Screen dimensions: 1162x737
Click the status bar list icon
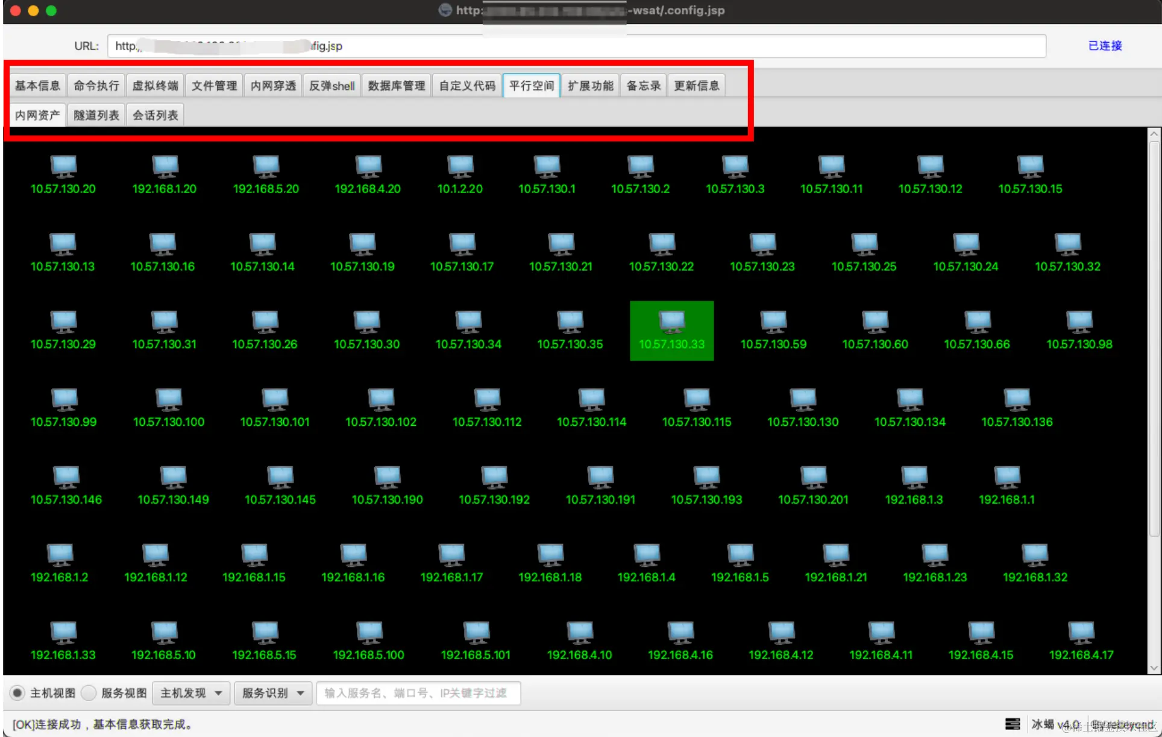(1013, 723)
